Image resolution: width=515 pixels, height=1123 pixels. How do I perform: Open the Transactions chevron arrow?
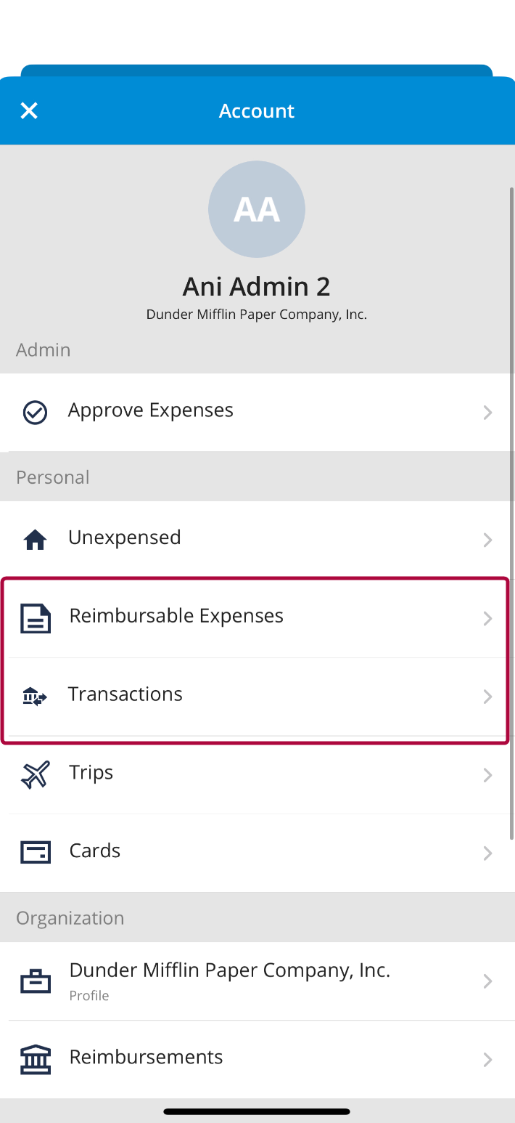(x=487, y=696)
